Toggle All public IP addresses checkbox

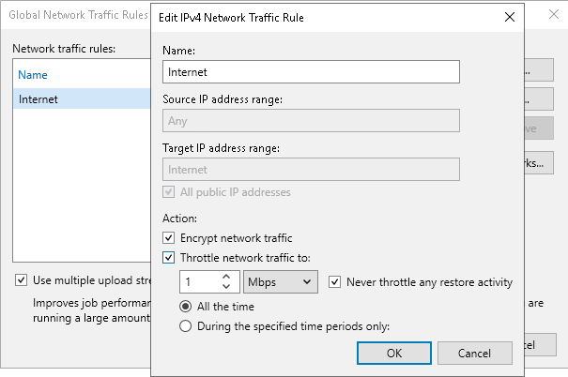click(x=168, y=191)
